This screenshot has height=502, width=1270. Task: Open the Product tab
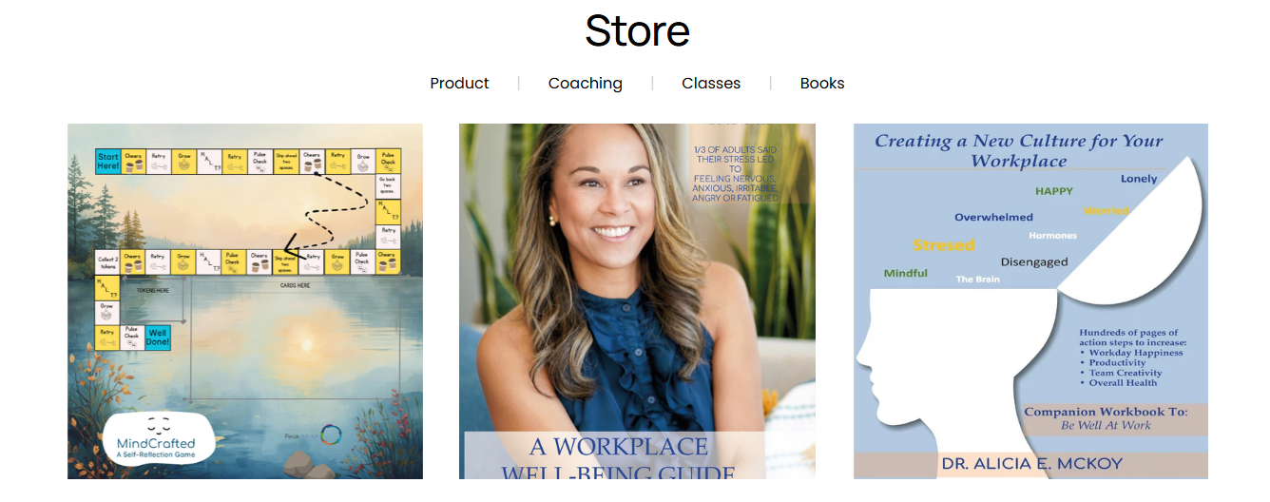[x=459, y=84]
